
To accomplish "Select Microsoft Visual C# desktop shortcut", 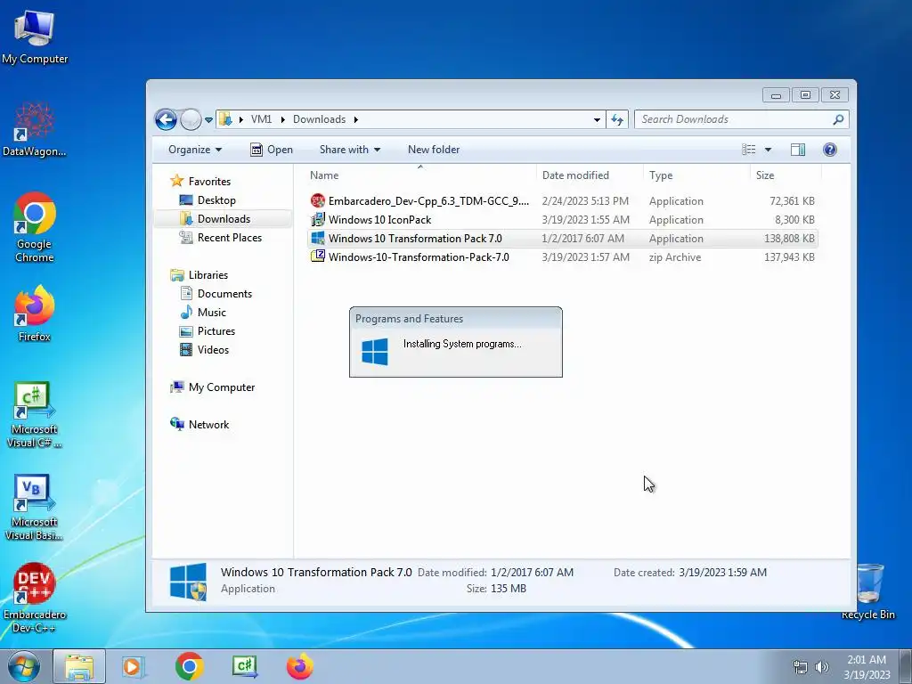I will tap(35, 414).
